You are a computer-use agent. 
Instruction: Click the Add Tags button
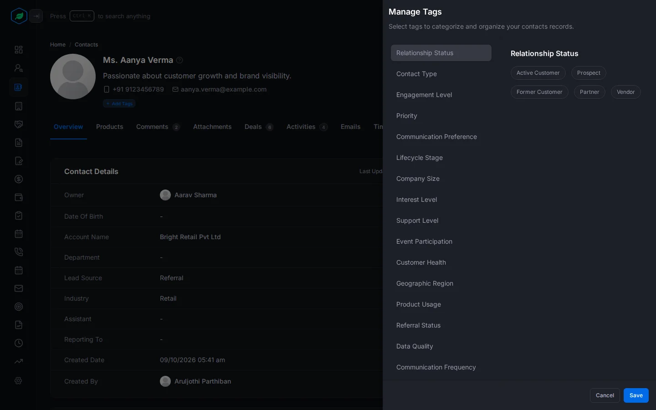pyautogui.click(x=119, y=103)
